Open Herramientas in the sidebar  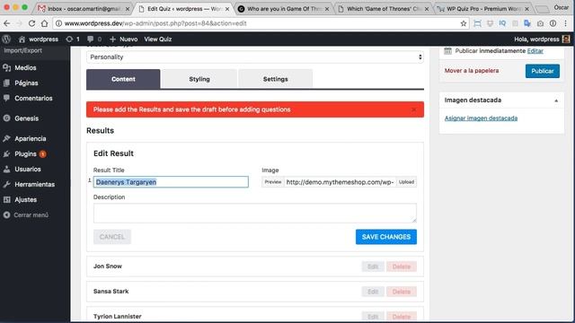point(35,184)
